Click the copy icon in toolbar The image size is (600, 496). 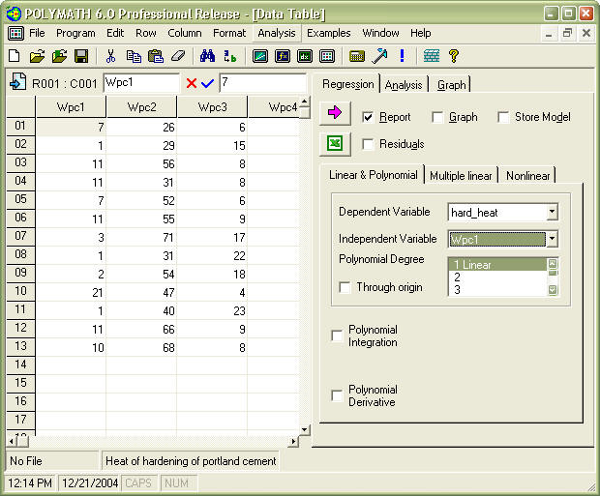coord(134,56)
